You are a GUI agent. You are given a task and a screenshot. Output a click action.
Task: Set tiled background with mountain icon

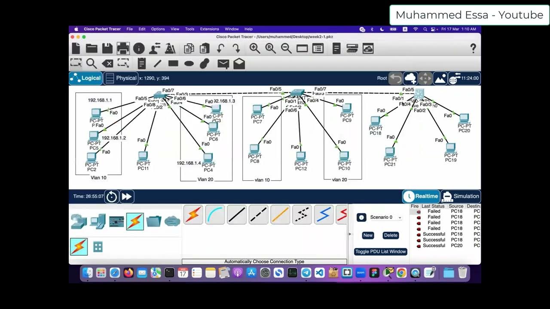click(x=440, y=78)
